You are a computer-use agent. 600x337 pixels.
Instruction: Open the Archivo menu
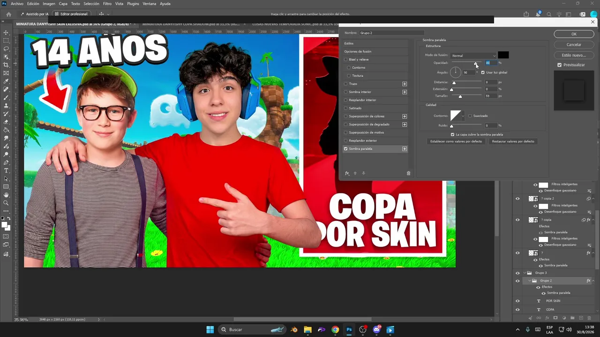(x=17, y=4)
